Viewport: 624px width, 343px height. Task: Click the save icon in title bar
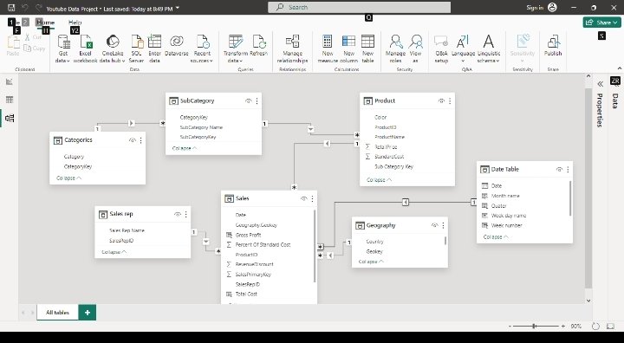pos(11,8)
